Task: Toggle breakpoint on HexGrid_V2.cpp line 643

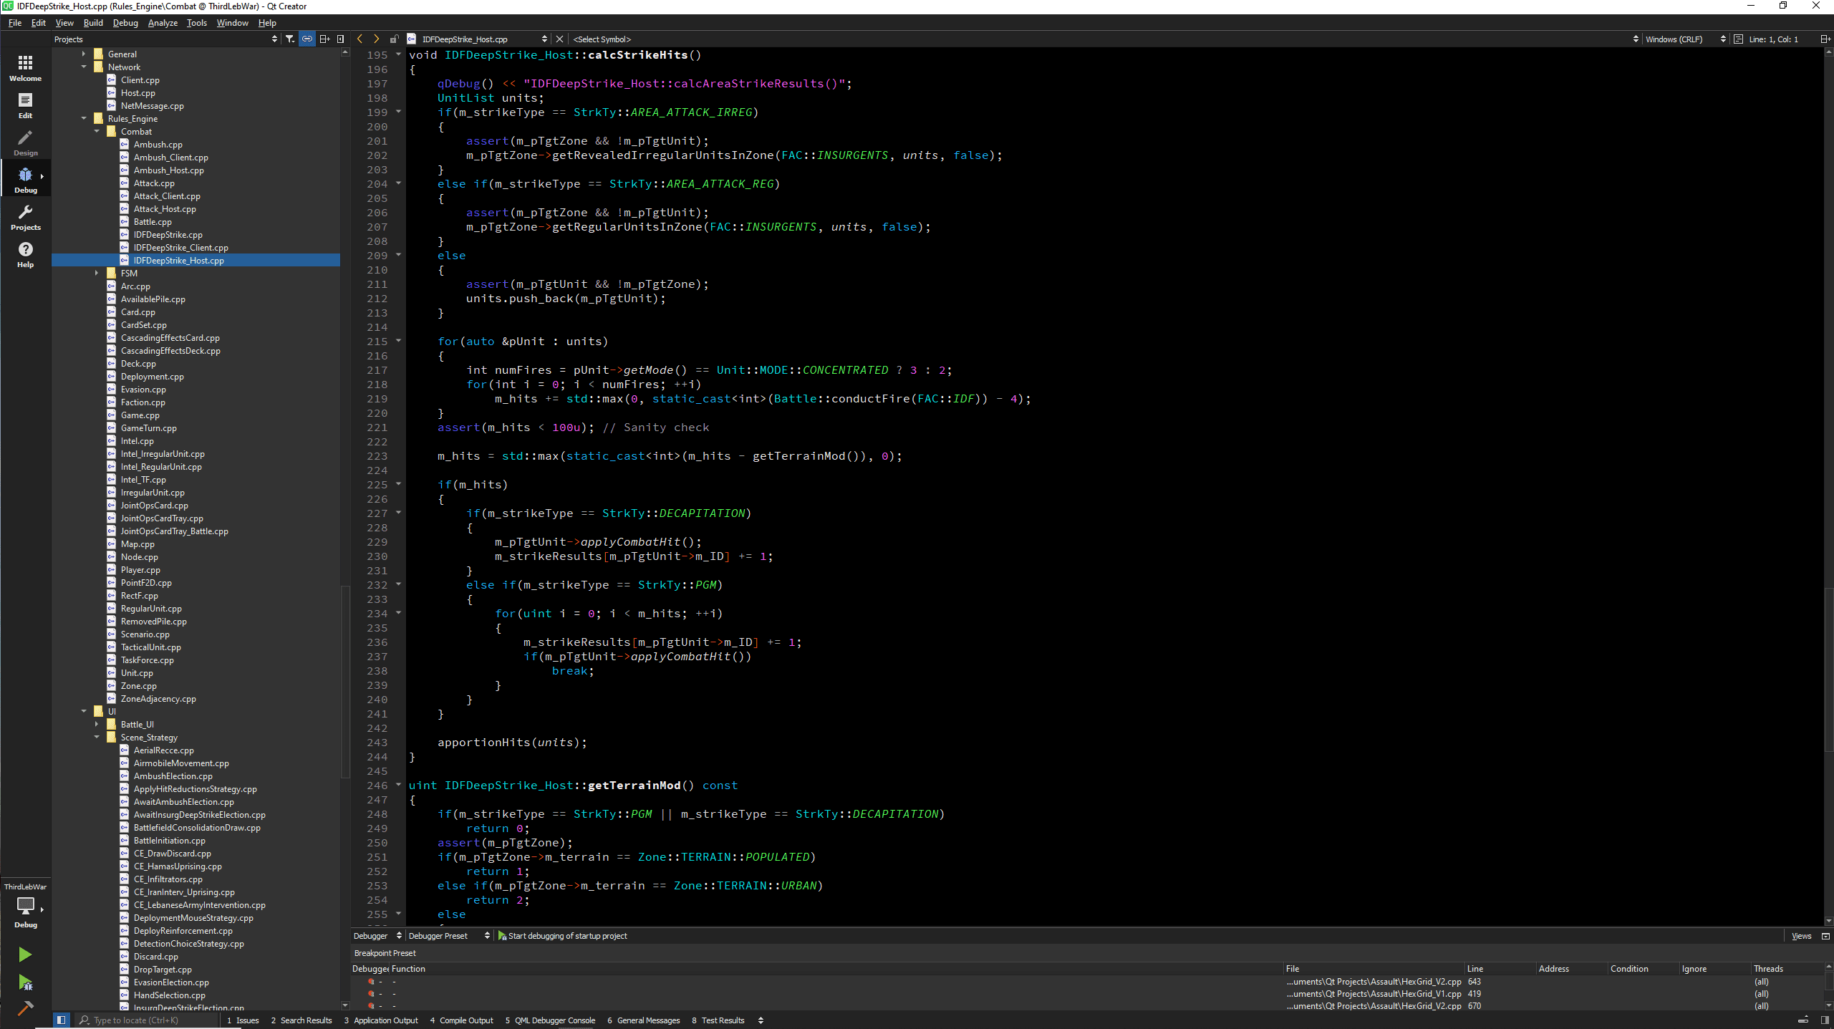Action: (x=371, y=982)
